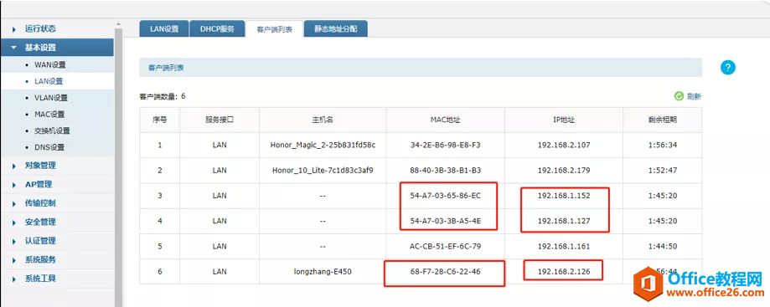Open 交换机设置 in the sidebar
Image resolution: width=770 pixels, height=307 pixels.
pyautogui.click(x=52, y=131)
